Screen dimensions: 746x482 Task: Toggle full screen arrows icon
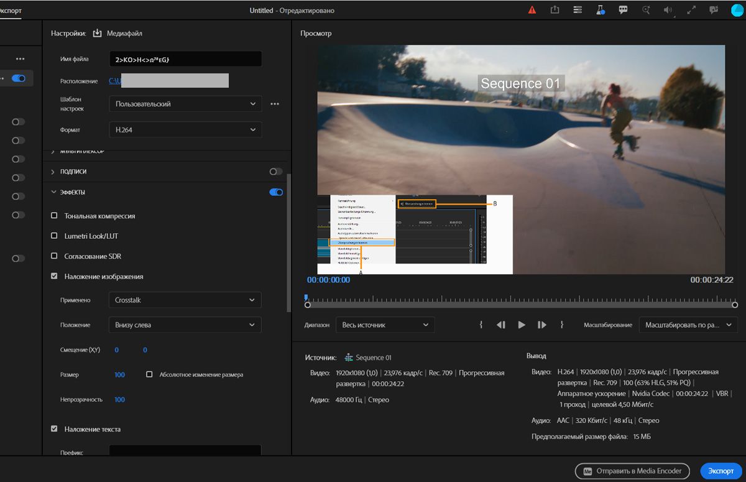(691, 10)
